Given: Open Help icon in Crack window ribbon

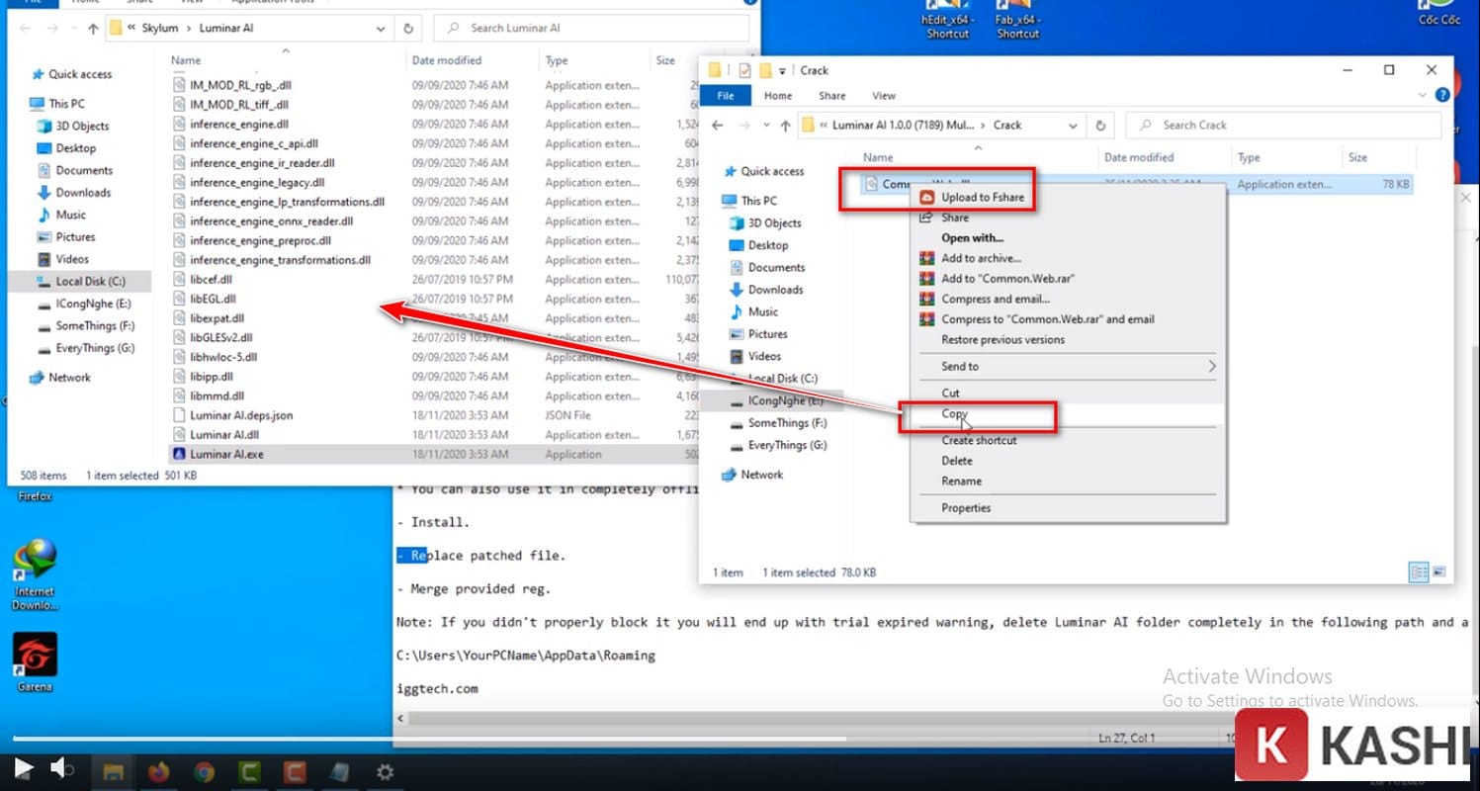Looking at the screenshot, I should 1442,95.
